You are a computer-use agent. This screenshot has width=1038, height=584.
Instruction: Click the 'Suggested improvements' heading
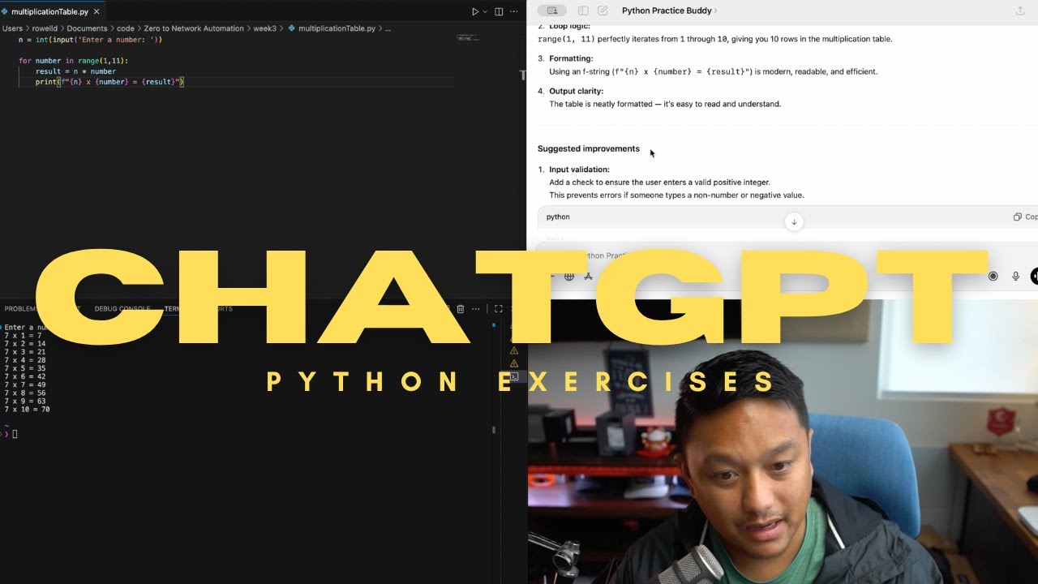(x=589, y=149)
